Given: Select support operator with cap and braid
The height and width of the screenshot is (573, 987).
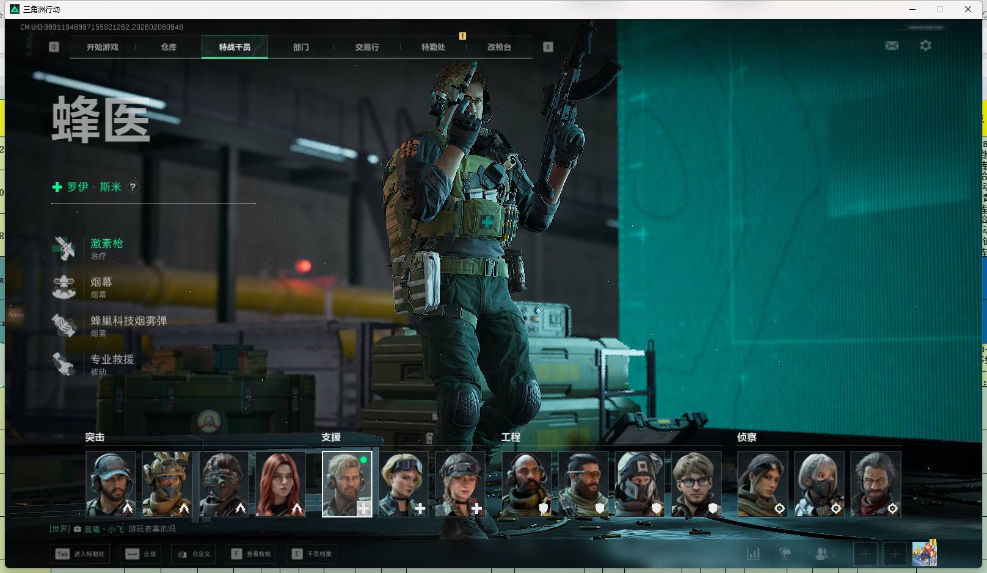Looking at the screenshot, I should [x=460, y=484].
